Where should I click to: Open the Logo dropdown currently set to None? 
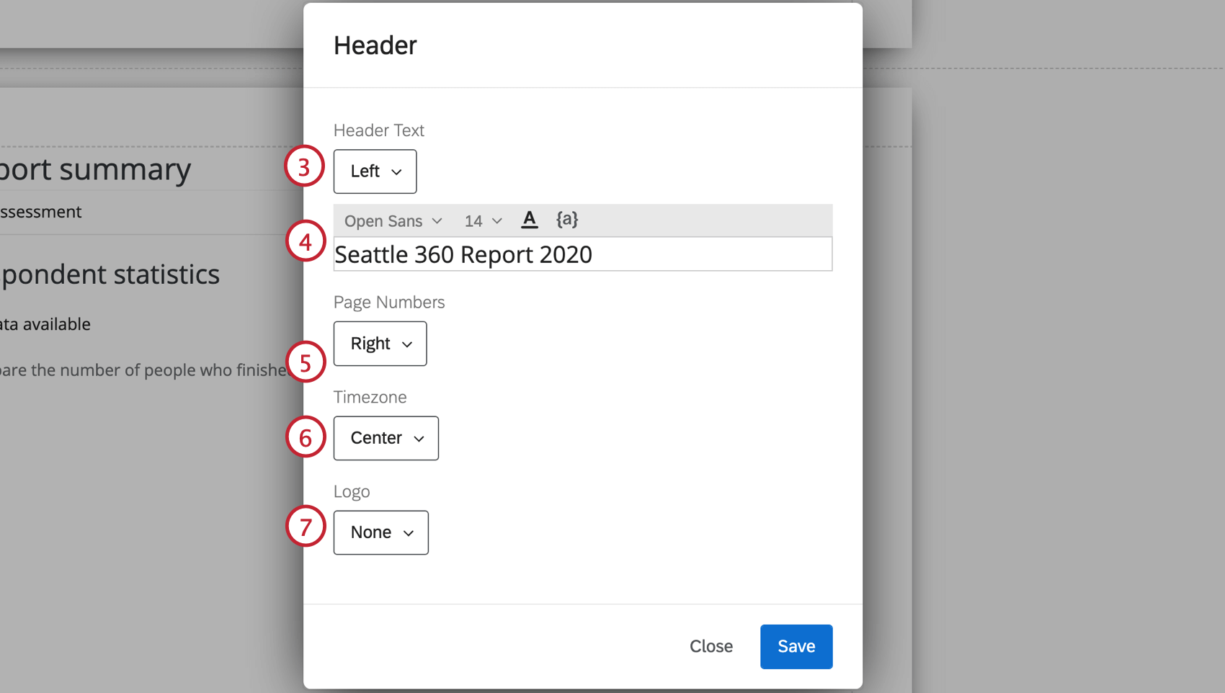click(380, 533)
